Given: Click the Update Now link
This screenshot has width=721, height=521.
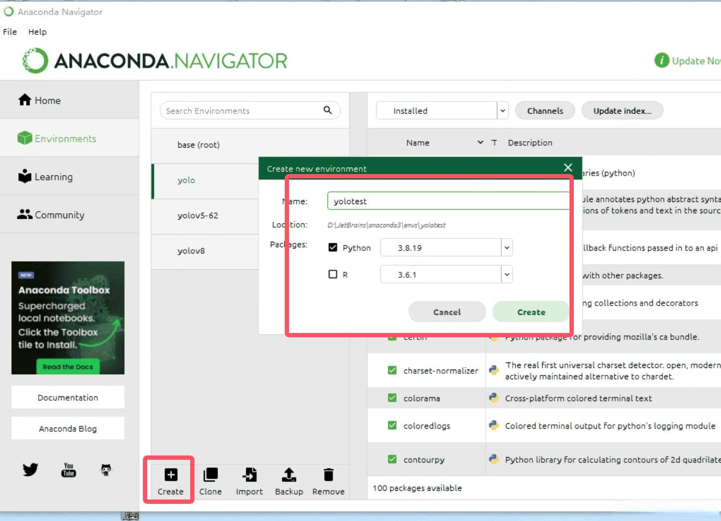Looking at the screenshot, I should 696,61.
